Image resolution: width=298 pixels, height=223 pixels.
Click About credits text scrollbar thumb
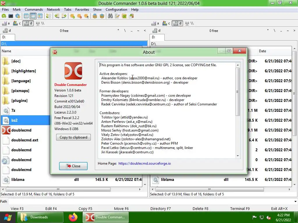(237, 91)
